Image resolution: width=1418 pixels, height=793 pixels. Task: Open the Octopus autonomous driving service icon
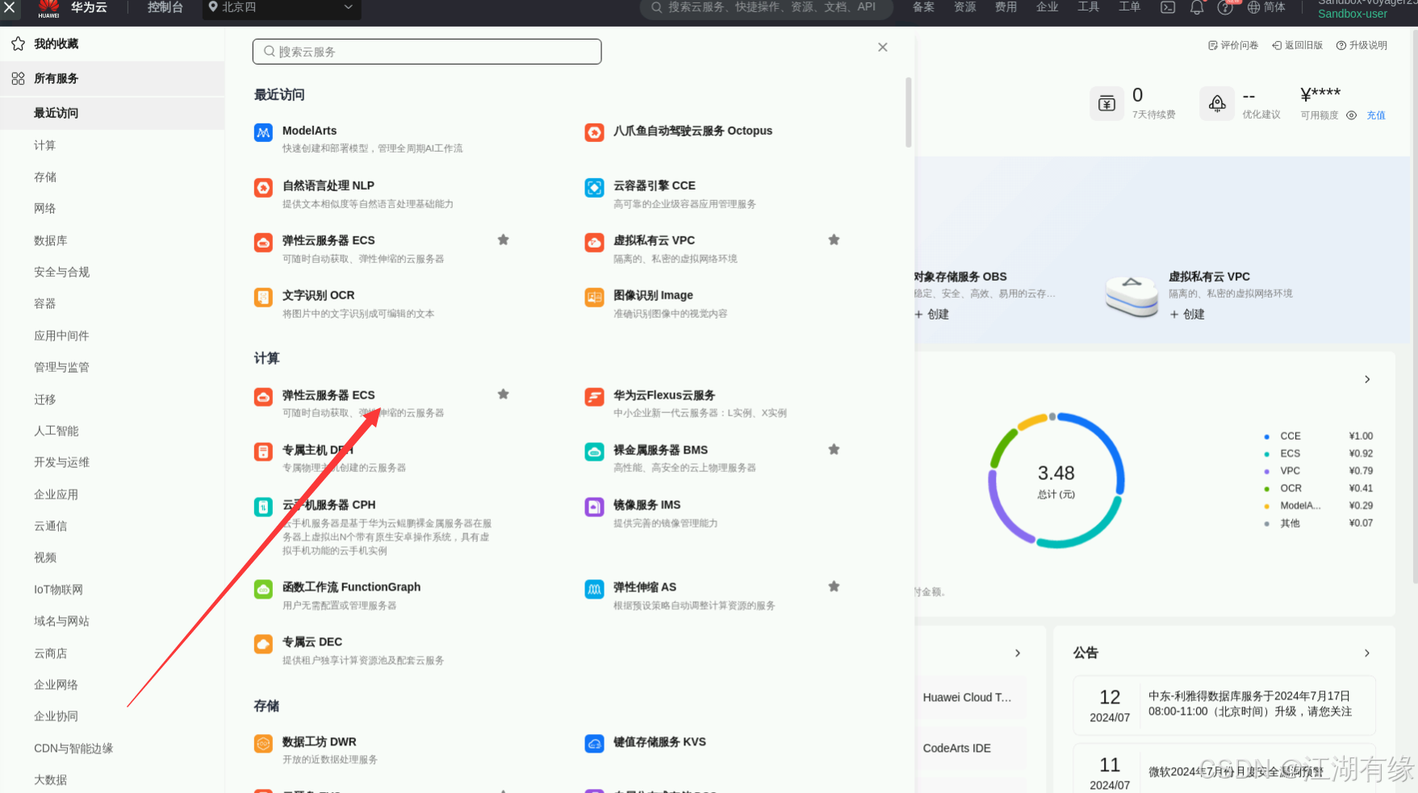pos(594,132)
